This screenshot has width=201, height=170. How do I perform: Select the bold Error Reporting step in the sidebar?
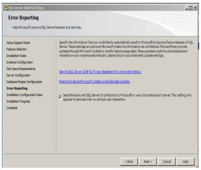point(17,88)
